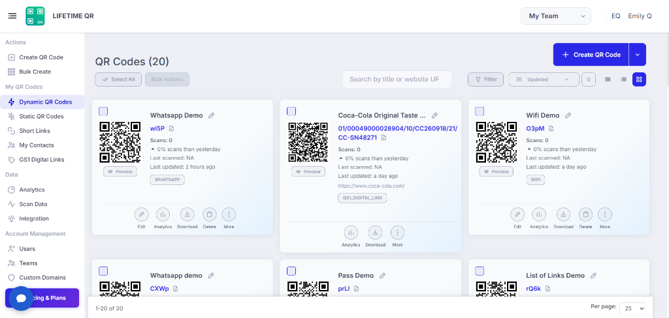Viewport: 669px width, 318px height.
Task: Download the Whatsapp Demo QR code
Action: coord(188,214)
